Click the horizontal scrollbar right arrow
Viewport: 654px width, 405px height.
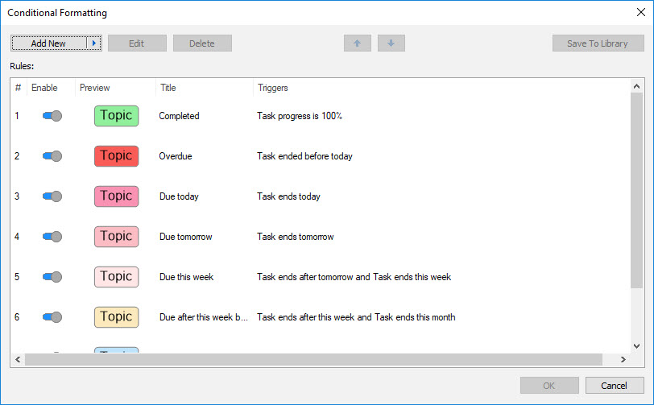pyautogui.click(x=622, y=359)
